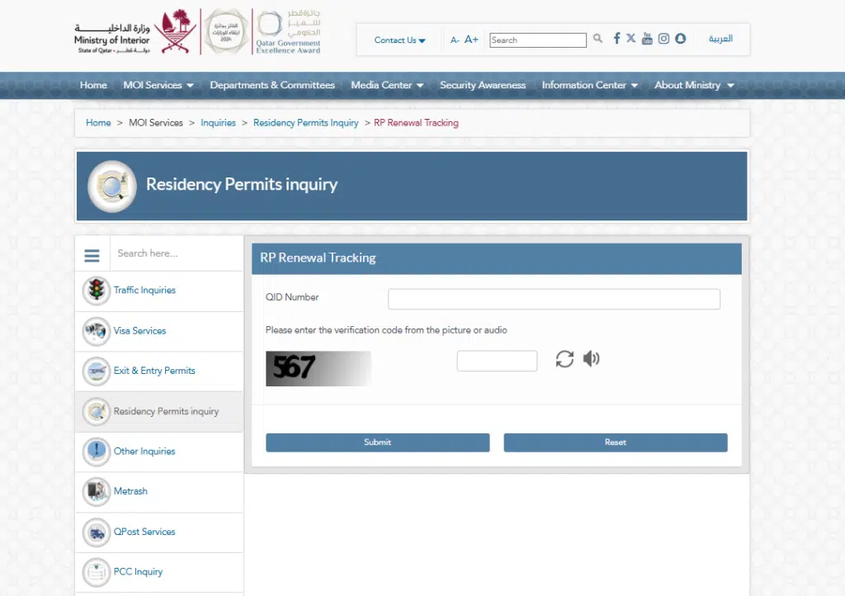Click the magnifier icon beside the search box

[x=597, y=38]
